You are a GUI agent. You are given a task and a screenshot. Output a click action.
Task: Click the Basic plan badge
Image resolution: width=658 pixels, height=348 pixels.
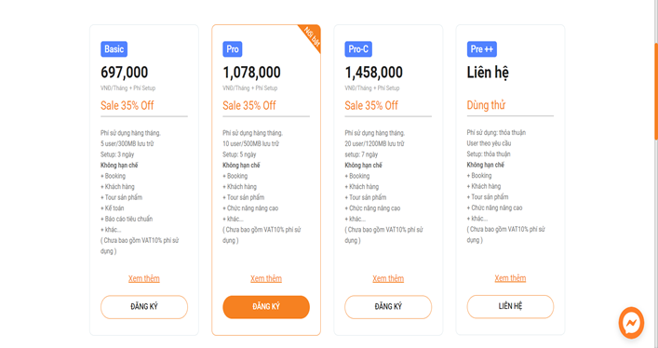coord(114,49)
